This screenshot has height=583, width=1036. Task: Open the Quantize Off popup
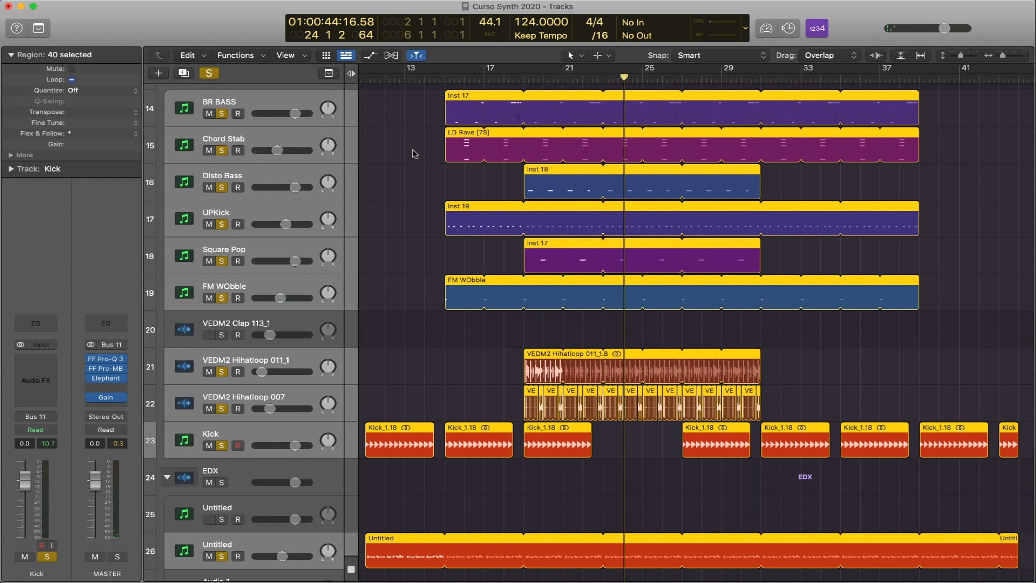pos(103,90)
